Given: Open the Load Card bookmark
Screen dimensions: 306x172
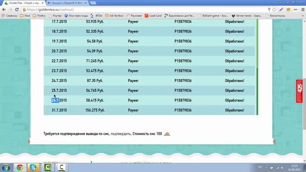Looking at the screenshot, I should (x=153, y=16).
